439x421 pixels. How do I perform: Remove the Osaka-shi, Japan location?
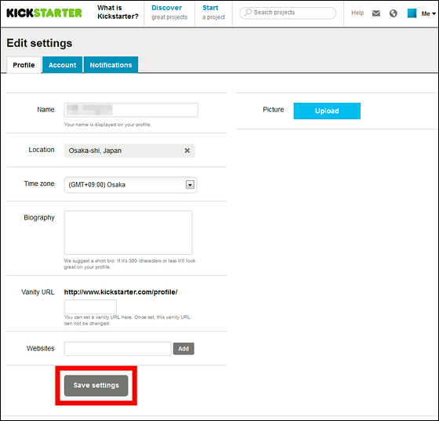click(187, 151)
